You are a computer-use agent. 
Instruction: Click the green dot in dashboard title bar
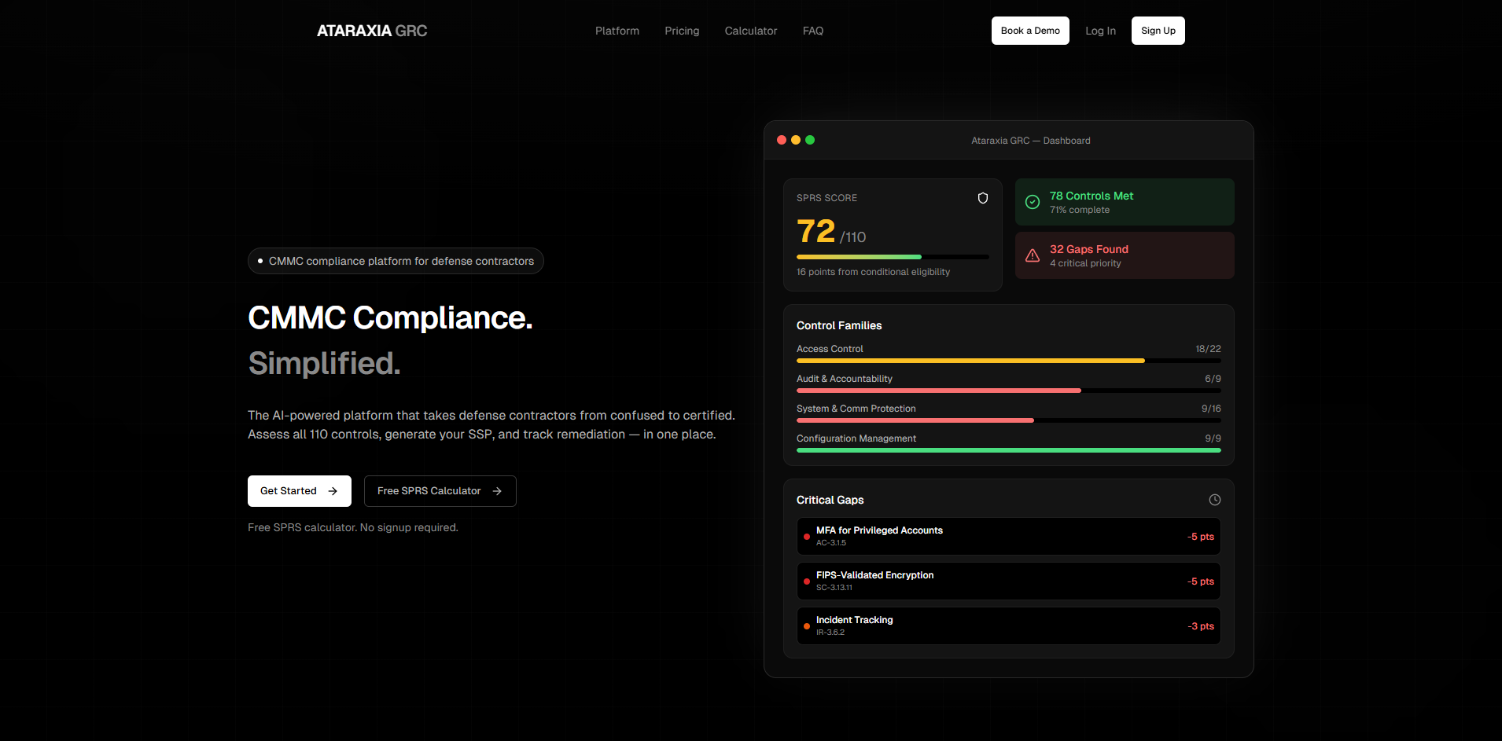(810, 140)
